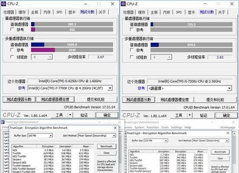Viewport: 239px width, 173px height.
Task: Check multi-thread reference checkbox in right window
Action: tap(132, 50)
